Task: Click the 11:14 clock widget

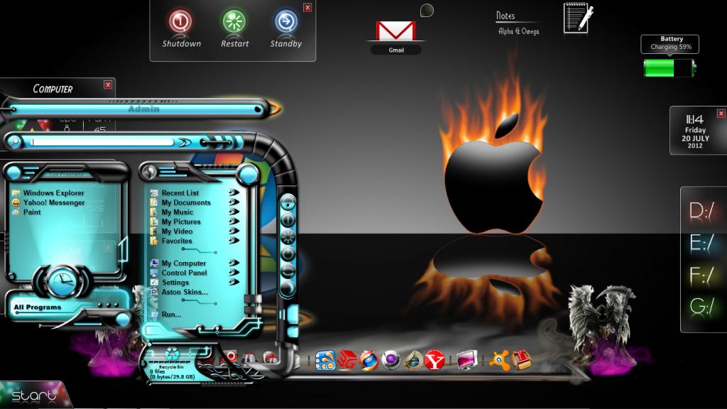Action: (x=694, y=119)
